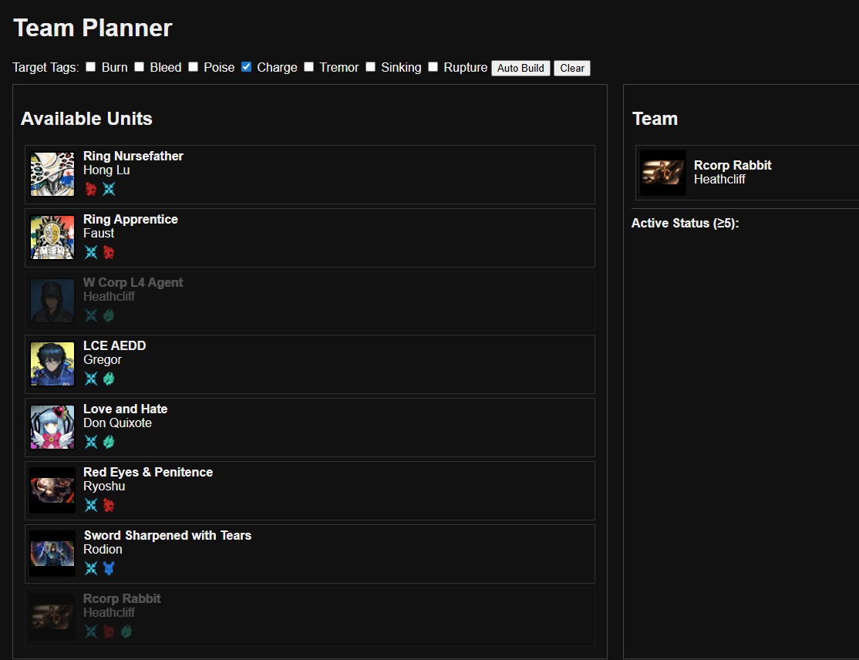The image size is (859, 660).
Task: Click the 'Active Status (≥5):' label
Action: (685, 224)
